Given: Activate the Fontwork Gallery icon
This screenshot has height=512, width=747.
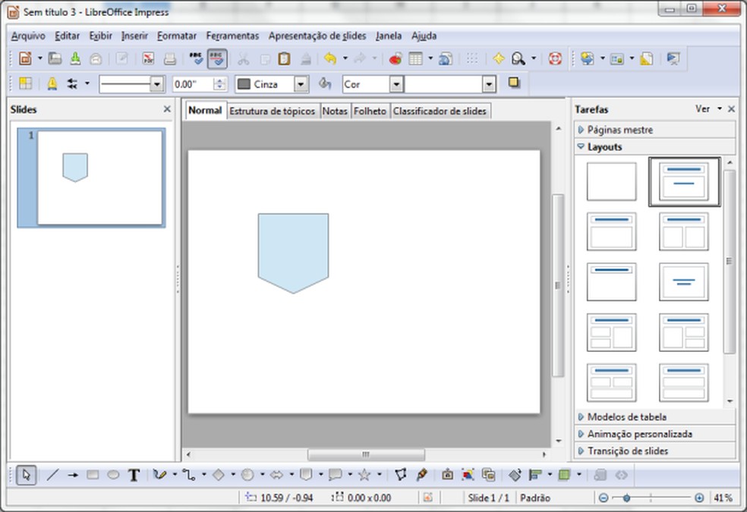Looking at the screenshot, I should 467,475.
